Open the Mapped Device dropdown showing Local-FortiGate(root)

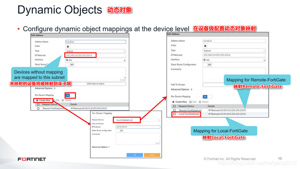138,120
